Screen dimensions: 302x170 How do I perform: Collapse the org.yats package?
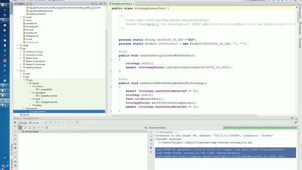tap(27, 83)
